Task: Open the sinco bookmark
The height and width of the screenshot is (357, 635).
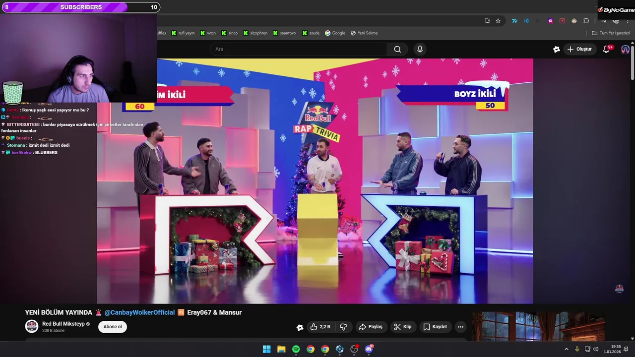Action: coord(229,33)
